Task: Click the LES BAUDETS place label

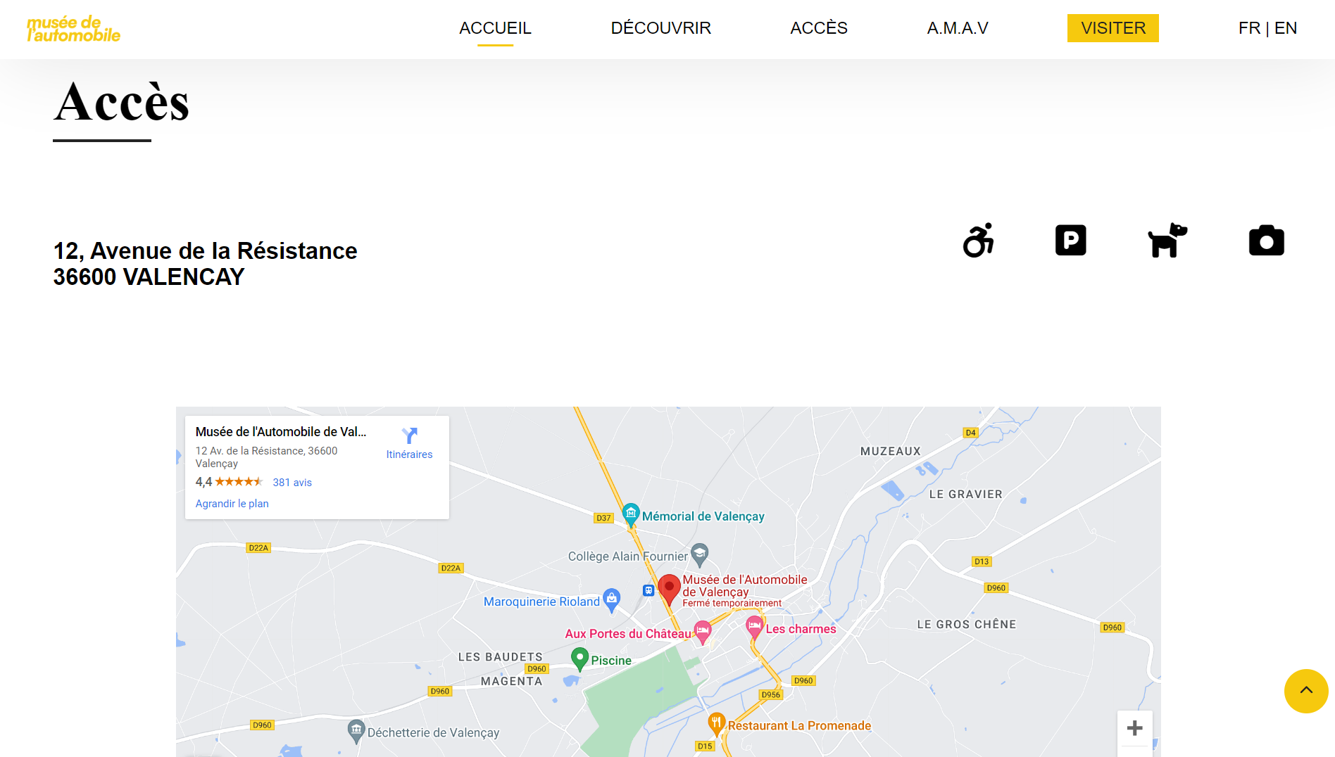Action: tap(500, 657)
